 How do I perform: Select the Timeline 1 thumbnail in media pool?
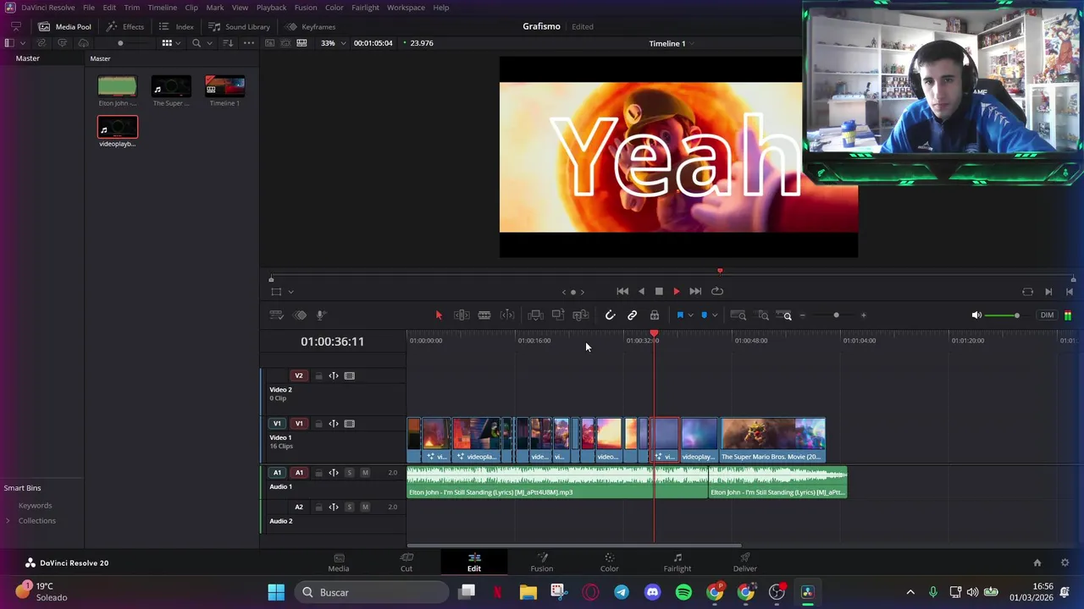[x=224, y=86]
